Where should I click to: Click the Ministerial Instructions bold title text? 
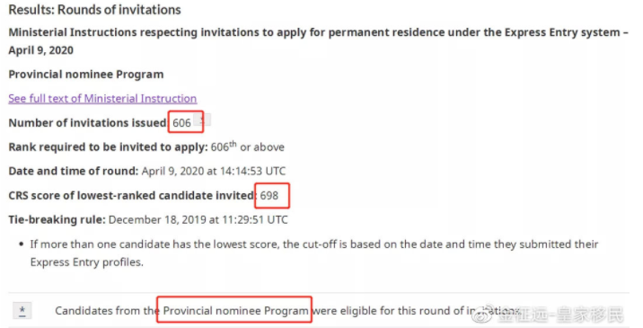click(318, 41)
